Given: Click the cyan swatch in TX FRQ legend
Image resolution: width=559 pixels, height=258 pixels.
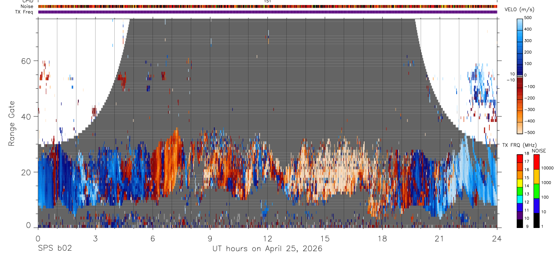Looking at the screenshot, I should tap(519, 199).
